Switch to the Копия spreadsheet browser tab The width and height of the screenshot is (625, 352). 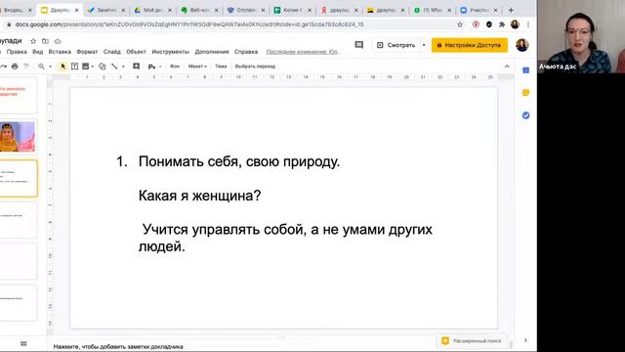pyautogui.click(x=293, y=10)
